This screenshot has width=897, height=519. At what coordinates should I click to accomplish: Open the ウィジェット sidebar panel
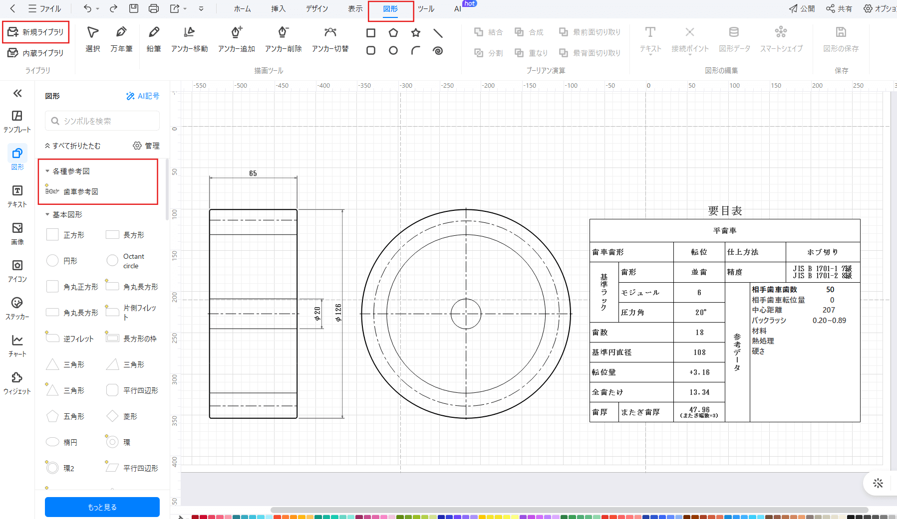point(17,383)
